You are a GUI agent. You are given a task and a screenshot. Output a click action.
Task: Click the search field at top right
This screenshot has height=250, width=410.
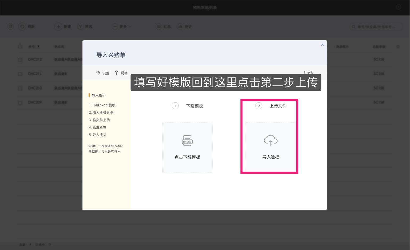click(376, 27)
